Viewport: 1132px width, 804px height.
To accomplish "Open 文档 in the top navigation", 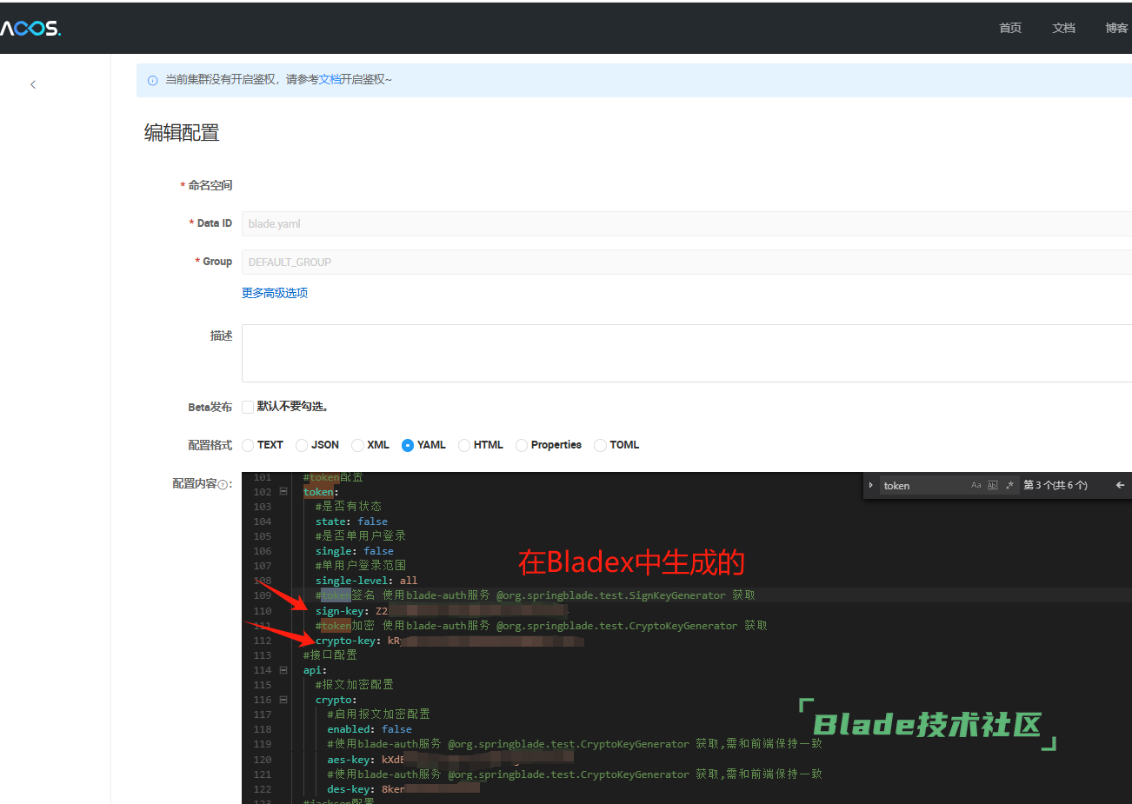I will pyautogui.click(x=1063, y=28).
